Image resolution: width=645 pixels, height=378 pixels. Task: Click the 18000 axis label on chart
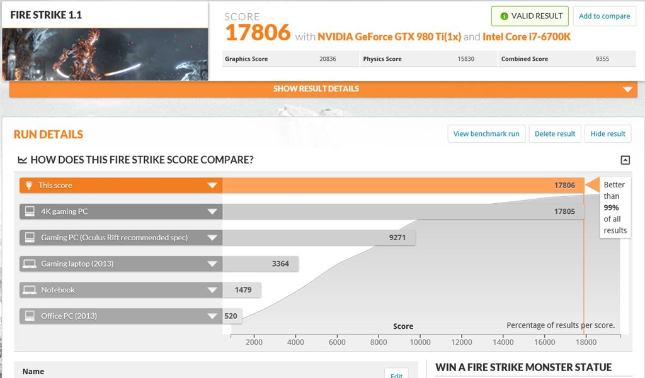point(586,342)
